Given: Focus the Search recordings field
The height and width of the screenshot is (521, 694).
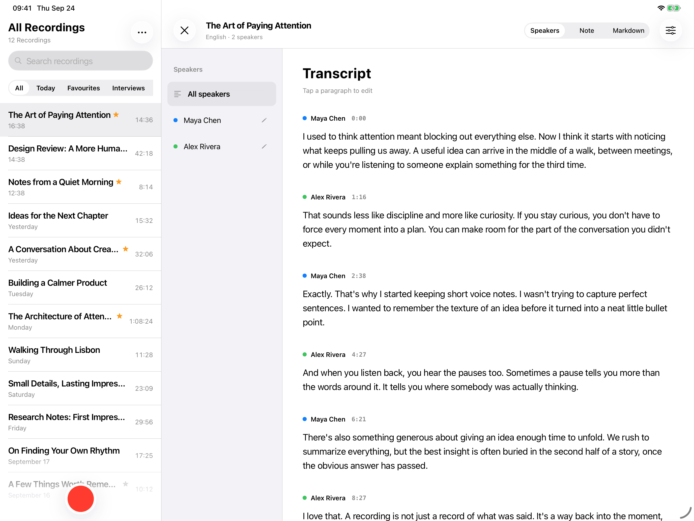Looking at the screenshot, I should (x=81, y=61).
